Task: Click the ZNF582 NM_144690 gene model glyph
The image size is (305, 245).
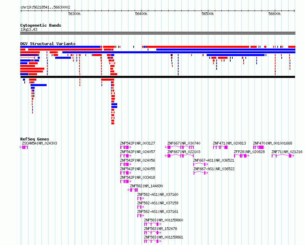Action: point(133,190)
